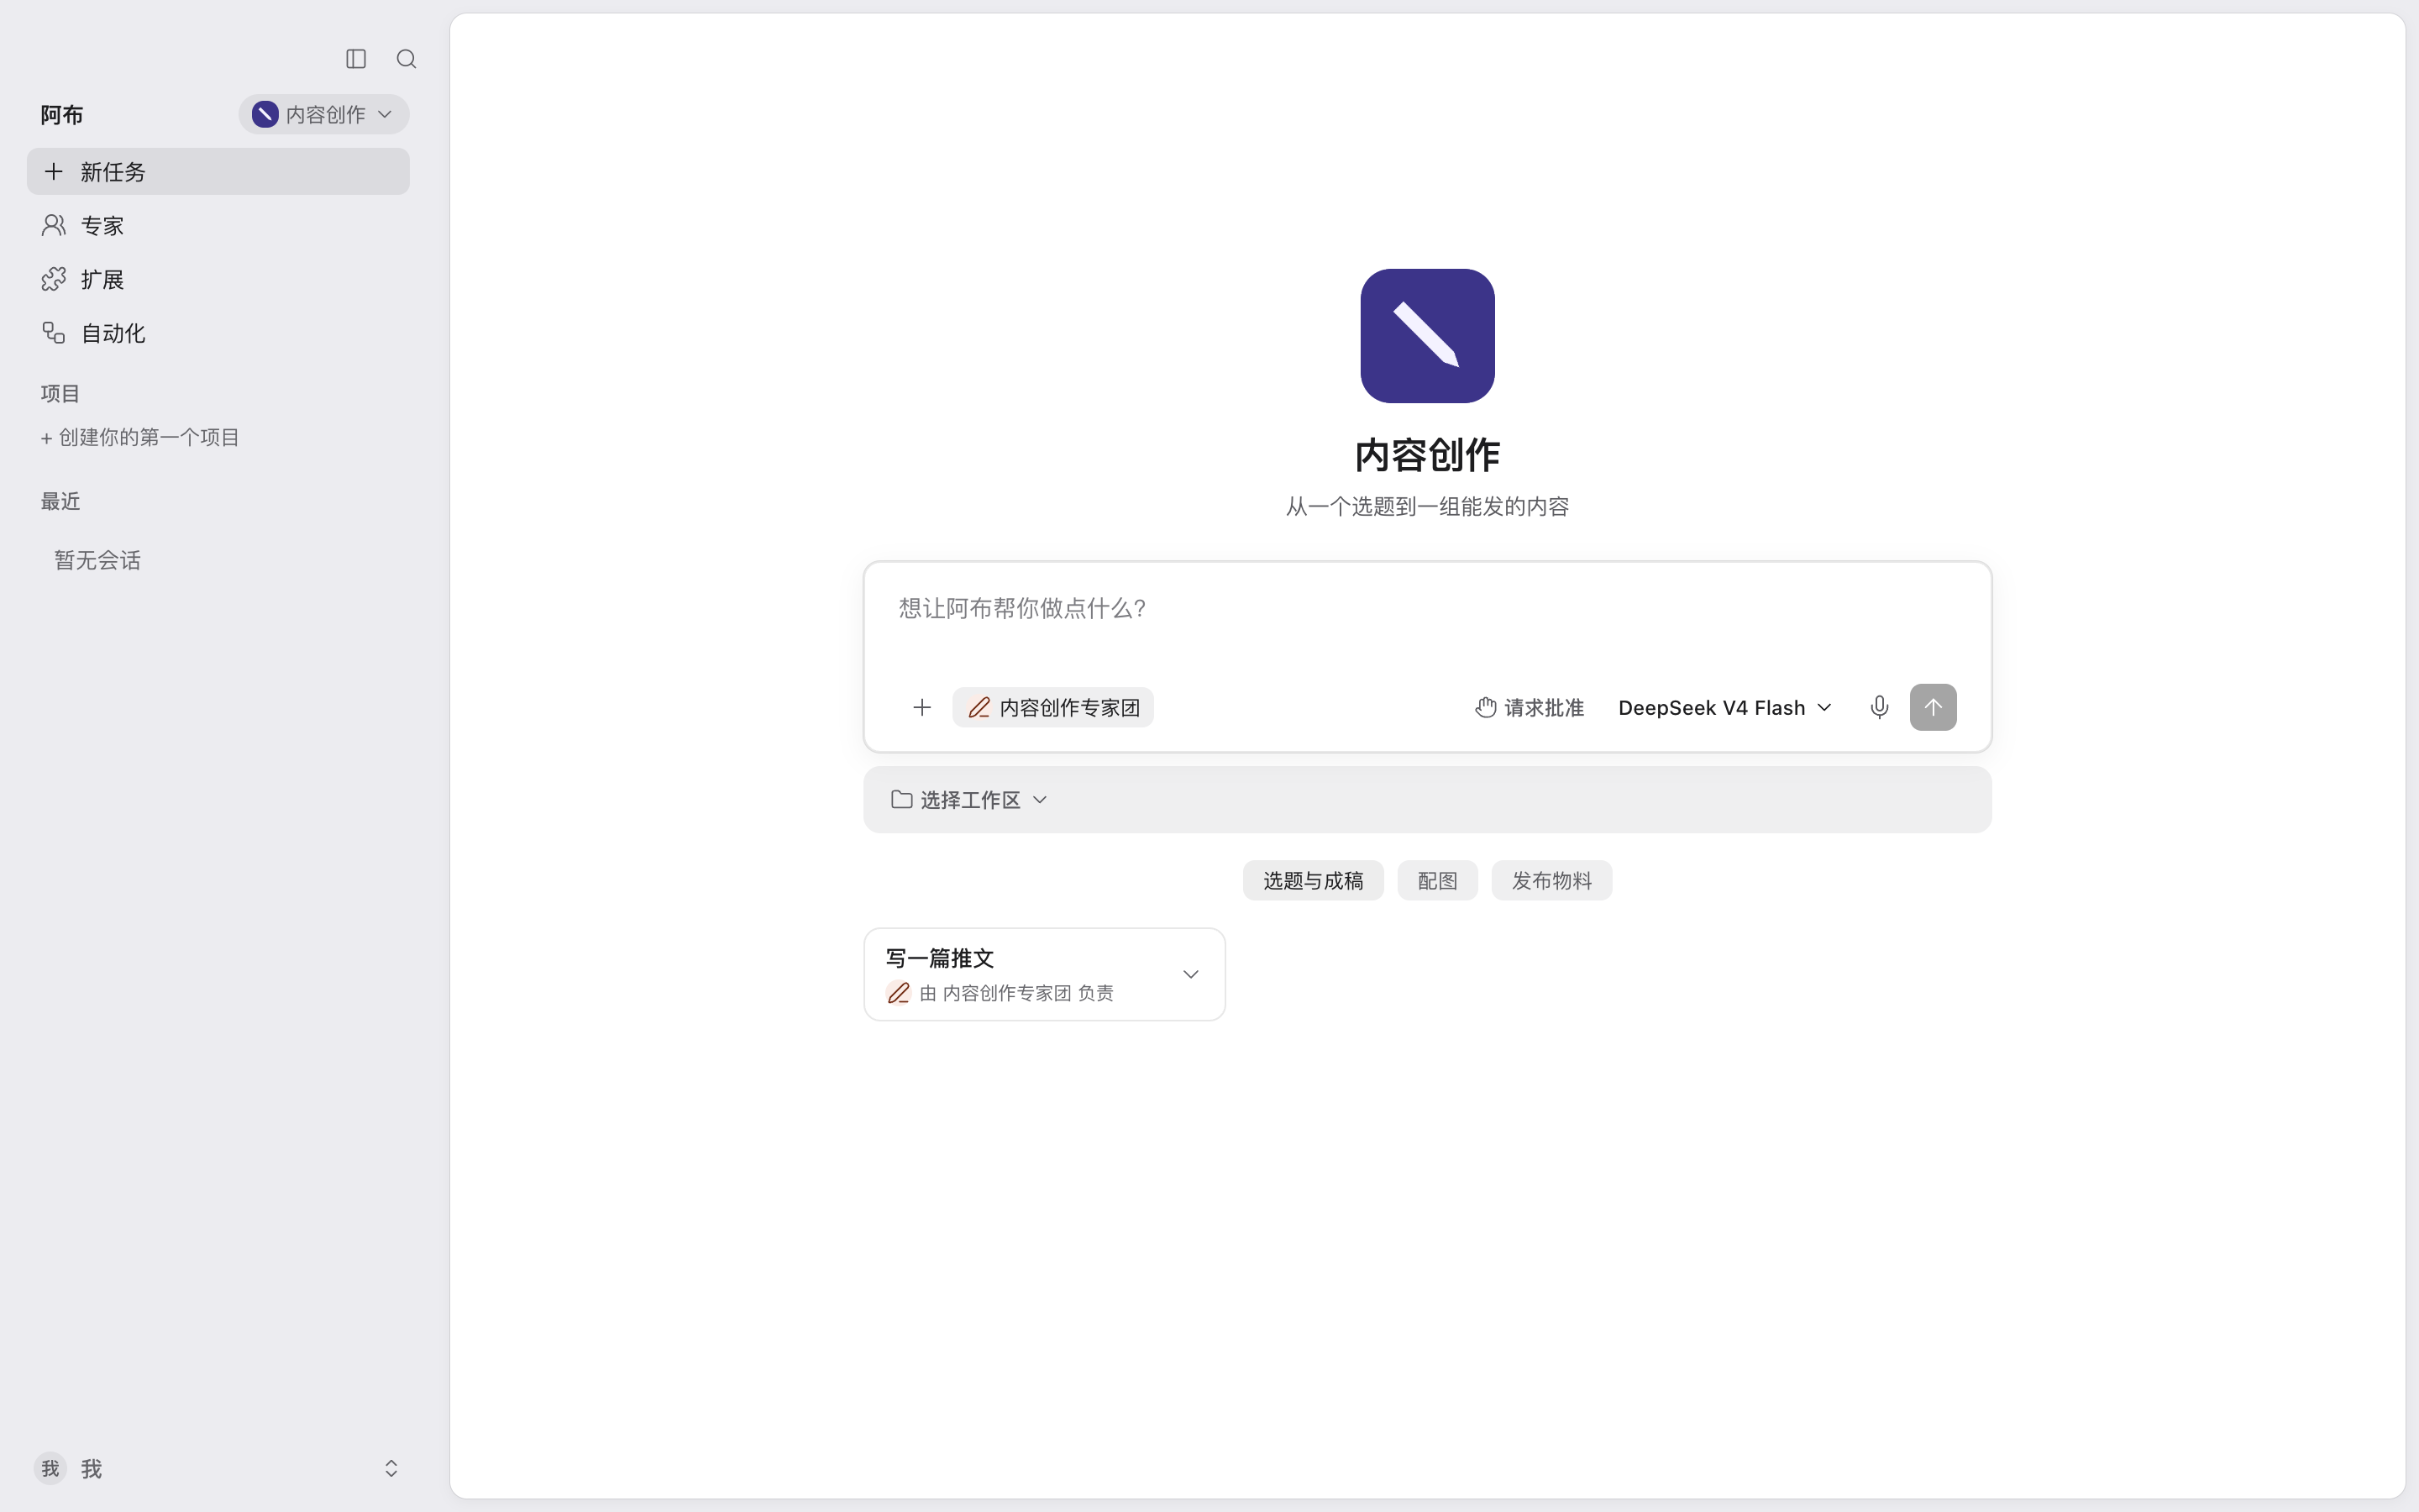The height and width of the screenshot is (1512, 2419).
Task: Click the plus attachment icon in input box
Action: pyautogui.click(x=921, y=707)
